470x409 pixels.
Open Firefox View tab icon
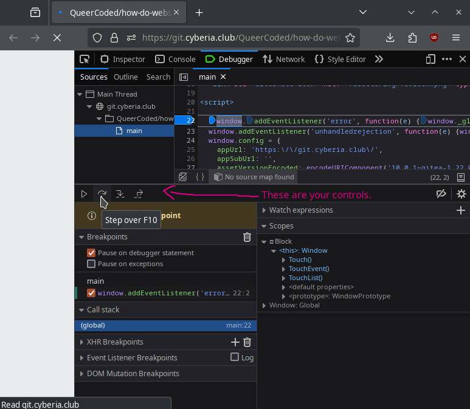click(x=35, y=13)
